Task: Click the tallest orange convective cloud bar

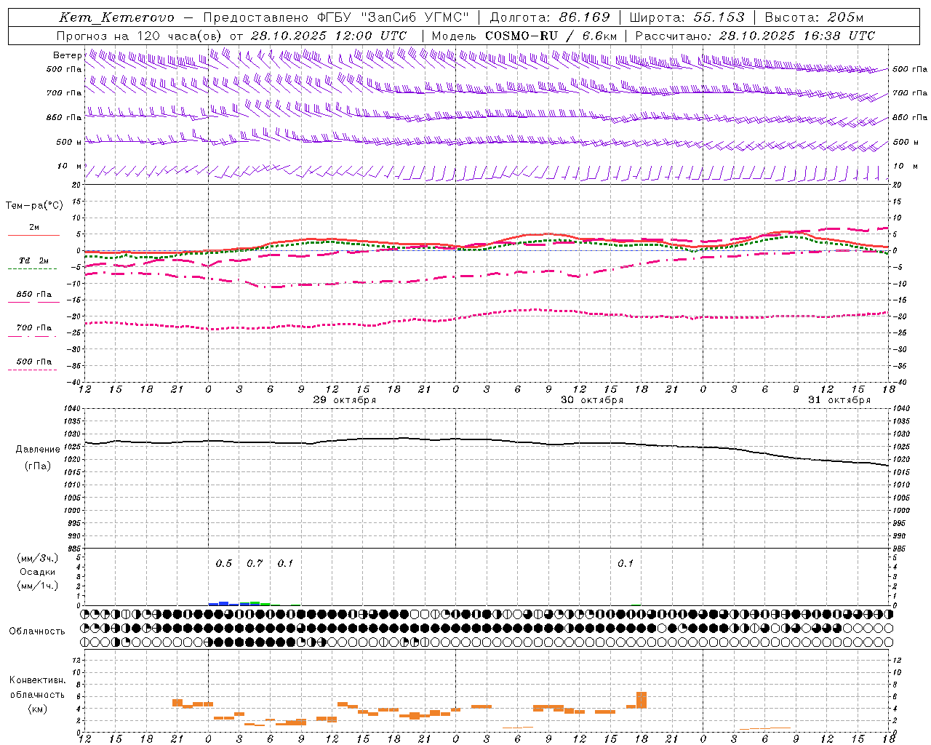Action: (x=642, y=700)
